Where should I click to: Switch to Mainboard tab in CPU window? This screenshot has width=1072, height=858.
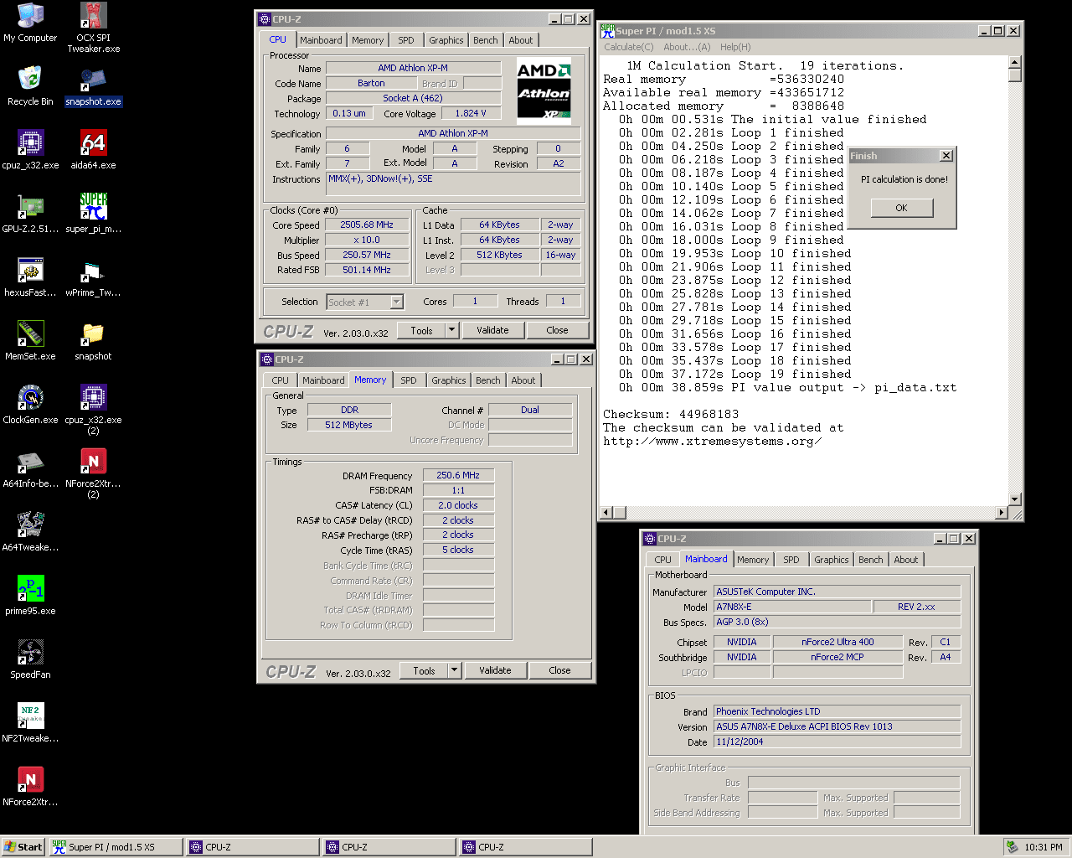(321, 40)
